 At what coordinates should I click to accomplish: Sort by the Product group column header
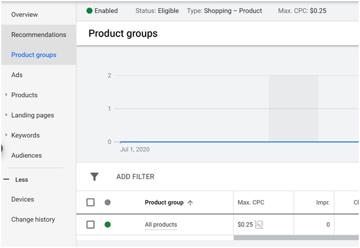164,203
